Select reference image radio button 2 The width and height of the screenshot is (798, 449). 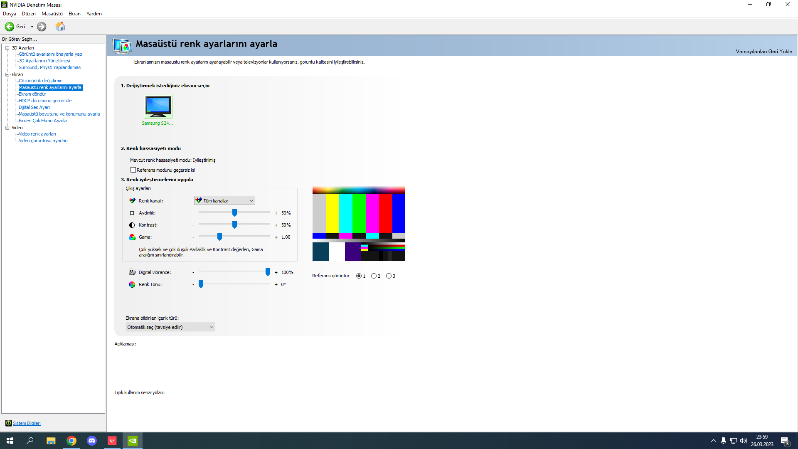click(374, 276)
